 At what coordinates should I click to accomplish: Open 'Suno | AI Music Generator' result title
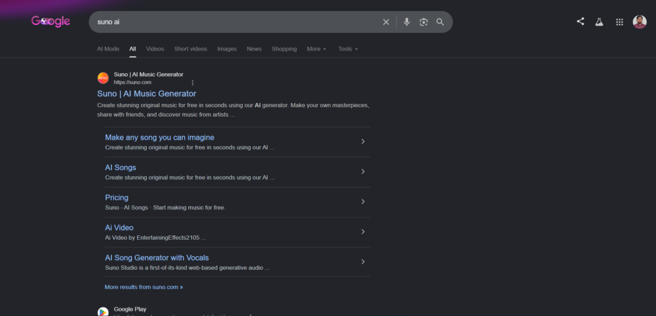[147, 94]
